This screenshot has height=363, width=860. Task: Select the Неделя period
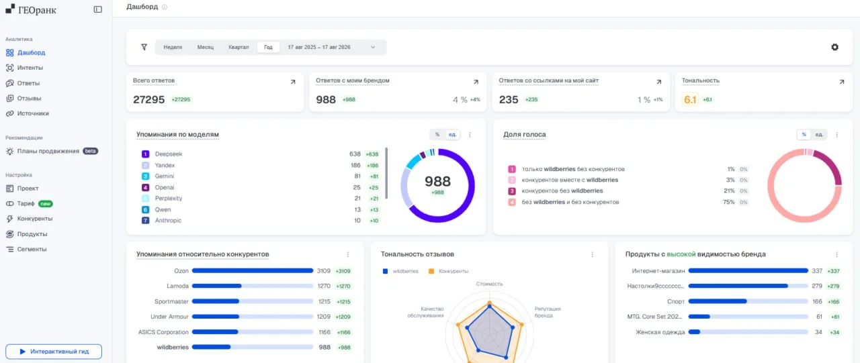pos(173,48)
